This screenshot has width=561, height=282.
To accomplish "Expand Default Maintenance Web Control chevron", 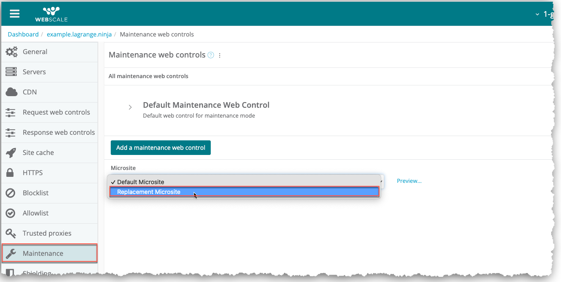I will (x=130, y=107).
